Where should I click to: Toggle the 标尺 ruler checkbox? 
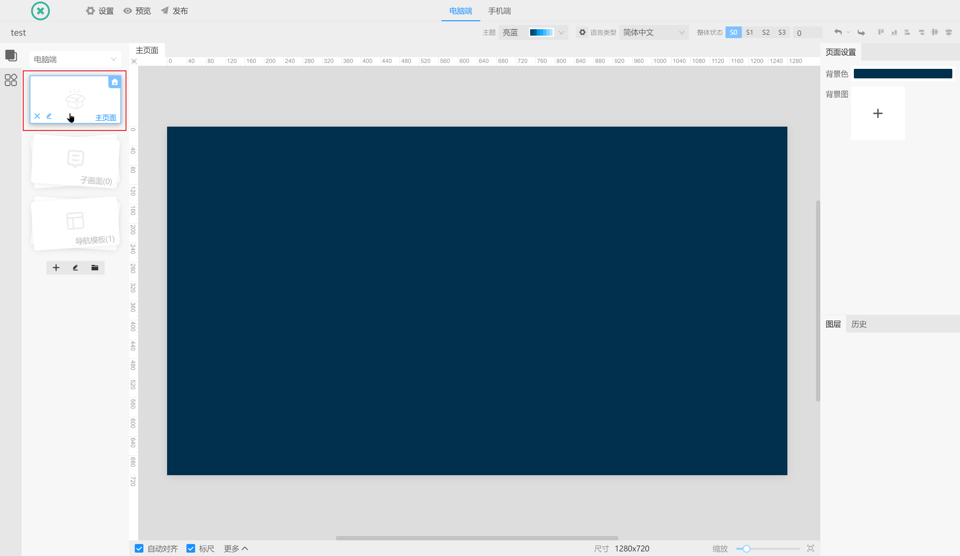(191, 548)
